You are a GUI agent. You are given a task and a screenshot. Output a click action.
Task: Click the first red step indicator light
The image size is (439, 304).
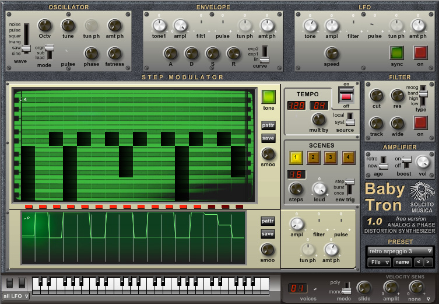[29, 207]
